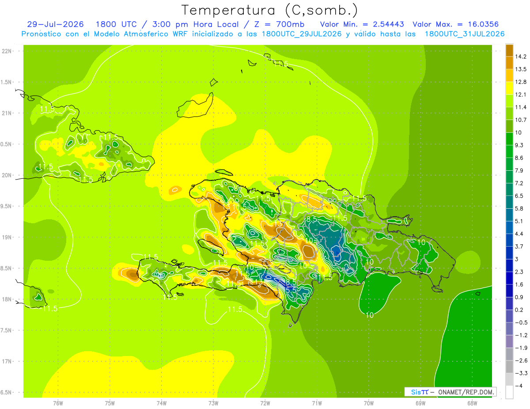Click the 'Sis' logo text in credit box
The height and width of the screenshot is (409, 530).
[416, 392]
